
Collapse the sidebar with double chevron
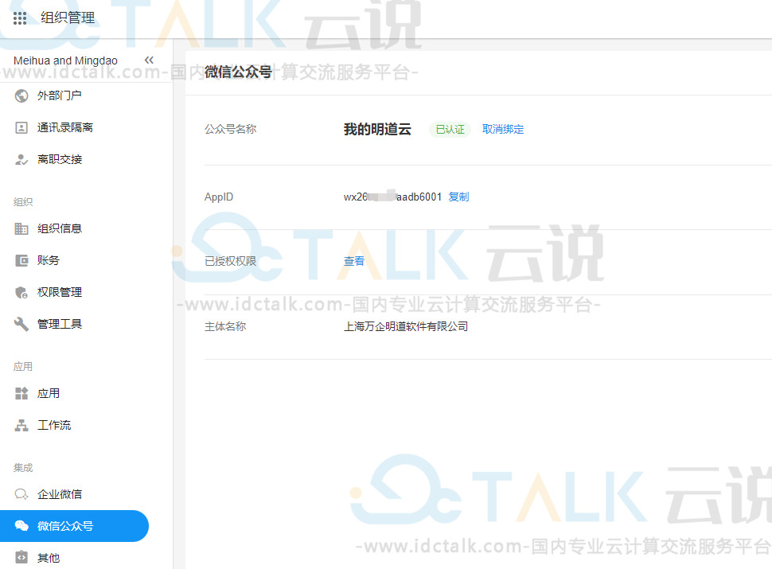(x=149, y=60)
